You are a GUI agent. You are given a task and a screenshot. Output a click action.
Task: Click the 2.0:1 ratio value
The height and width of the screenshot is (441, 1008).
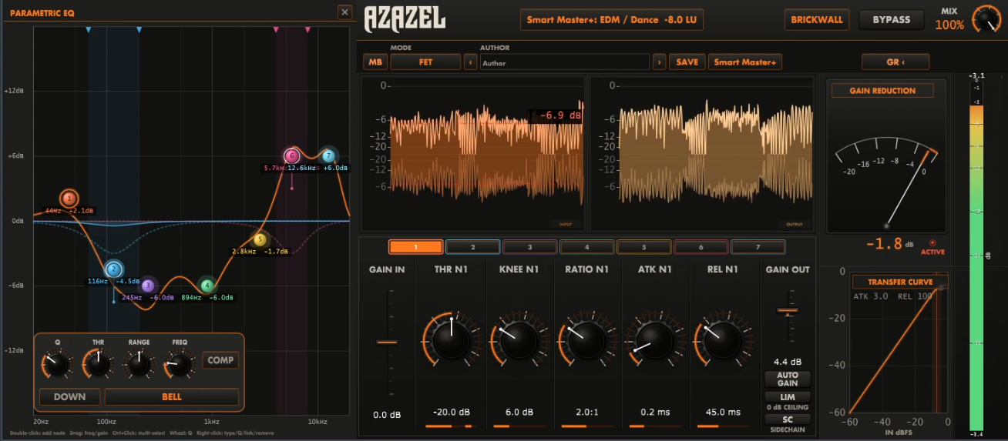click(586, 413)
